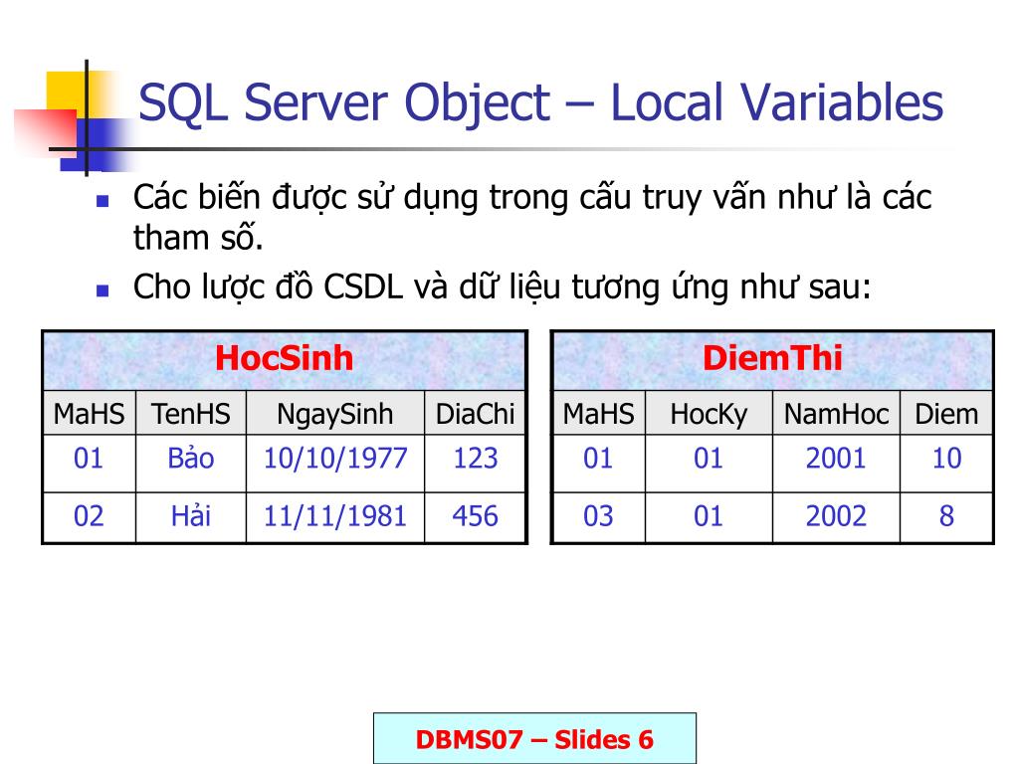Click the address cell '456'
This screenshot has height=764, width=1019.
click(x=475, y=517)
